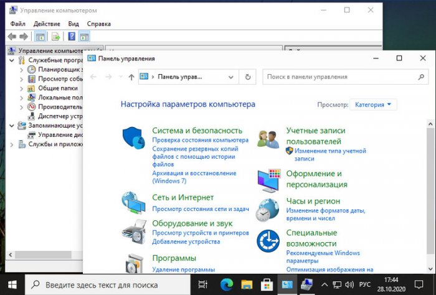Click Система и безопасность shield icon
The image size is (436, 295).
(x=134, y=138)
